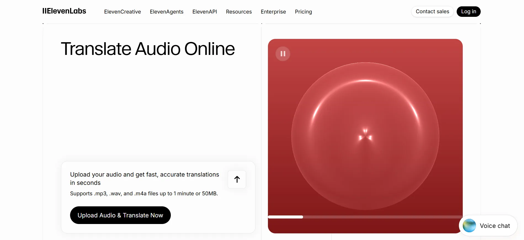
Task: Open the Resources menu
Action: coord(239,12)
